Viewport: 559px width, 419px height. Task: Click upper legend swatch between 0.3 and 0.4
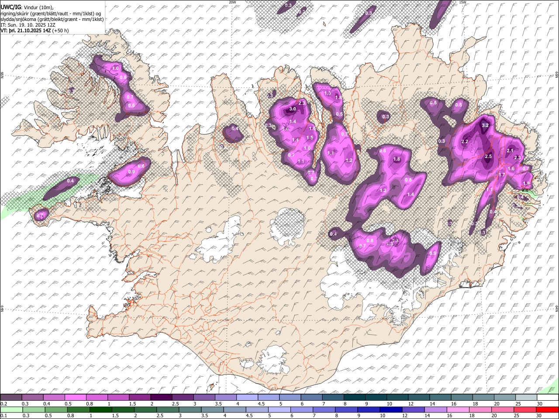(33, 398)
